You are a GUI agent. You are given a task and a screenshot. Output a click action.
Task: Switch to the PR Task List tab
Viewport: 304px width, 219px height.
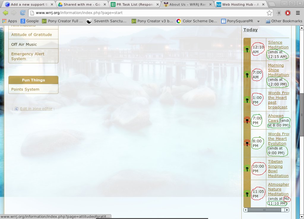[134, 4]
